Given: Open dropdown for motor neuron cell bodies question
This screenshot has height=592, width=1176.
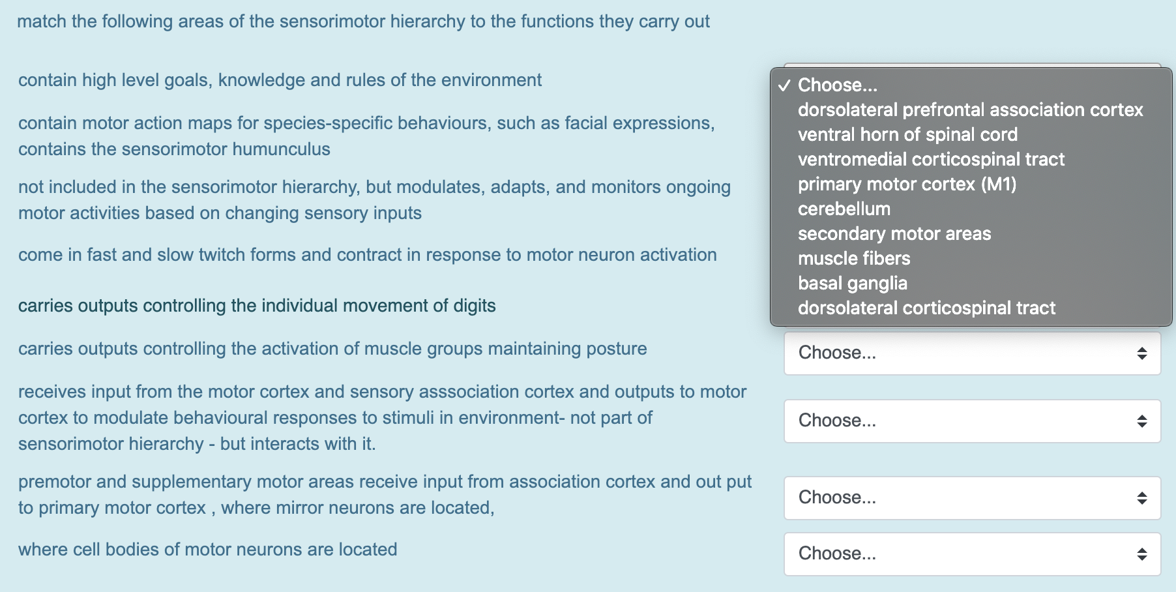Looking at the screenshot, I should (x=972, y=554).
